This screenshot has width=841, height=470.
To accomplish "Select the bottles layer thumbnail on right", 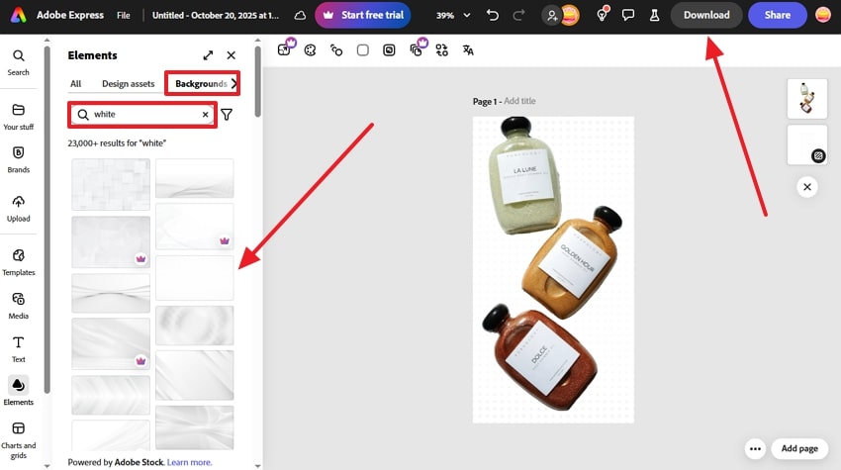I will pyautogui.click(x=807, y=99).
